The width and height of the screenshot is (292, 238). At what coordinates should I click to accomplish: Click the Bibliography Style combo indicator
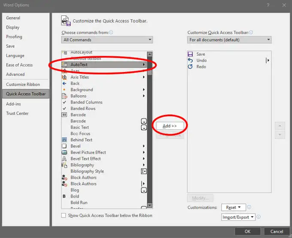(x=143, y=171)
